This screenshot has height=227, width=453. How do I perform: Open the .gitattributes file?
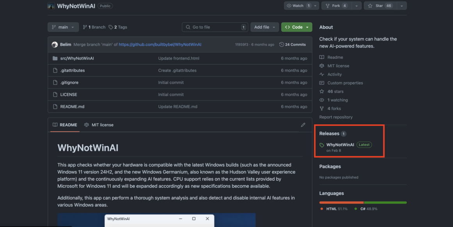73,70
